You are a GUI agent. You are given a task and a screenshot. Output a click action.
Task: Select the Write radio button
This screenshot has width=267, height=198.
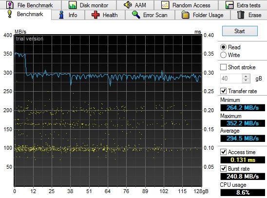click(x=223, y=55)
